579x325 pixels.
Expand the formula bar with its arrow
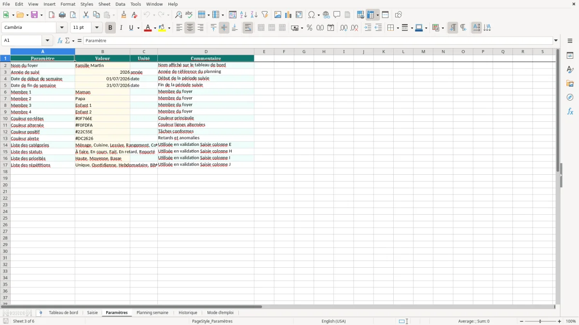point(556,41)
